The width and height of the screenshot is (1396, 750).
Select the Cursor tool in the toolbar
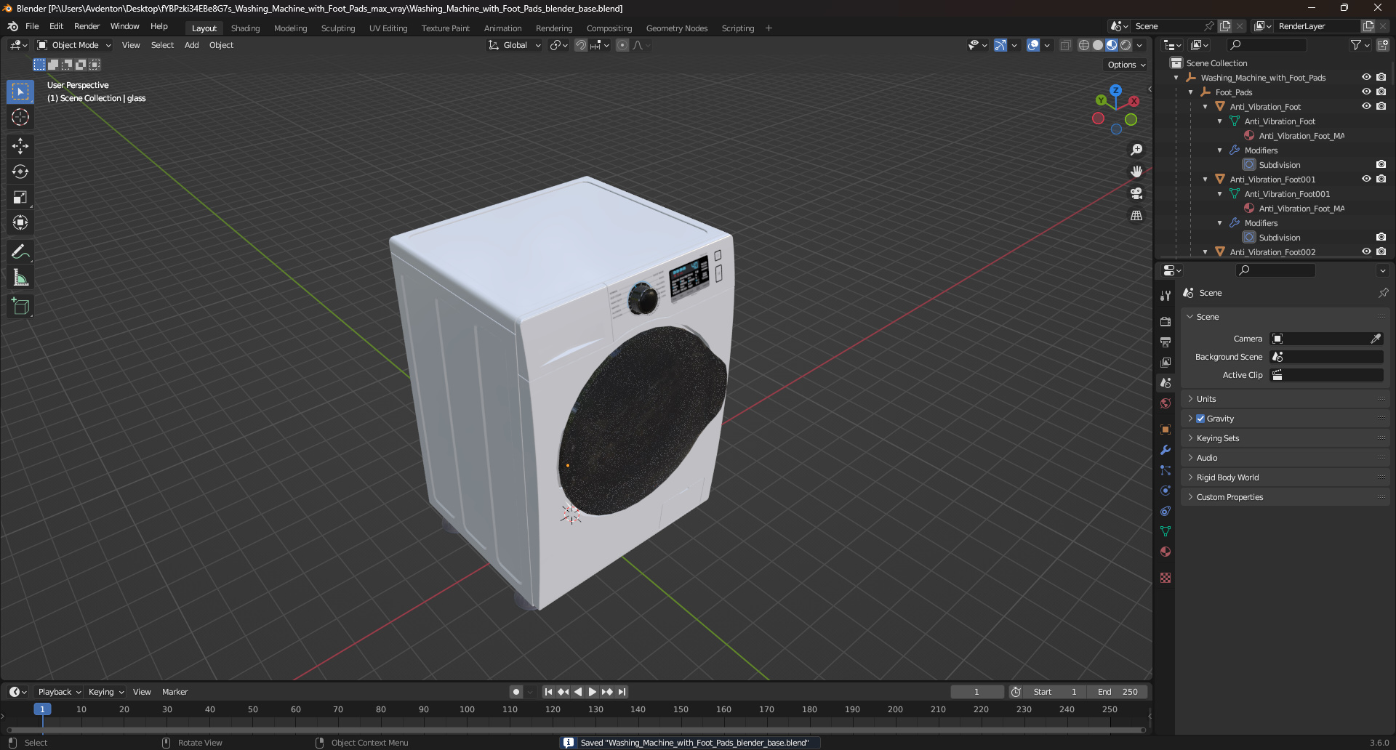[x=20, y=118]
